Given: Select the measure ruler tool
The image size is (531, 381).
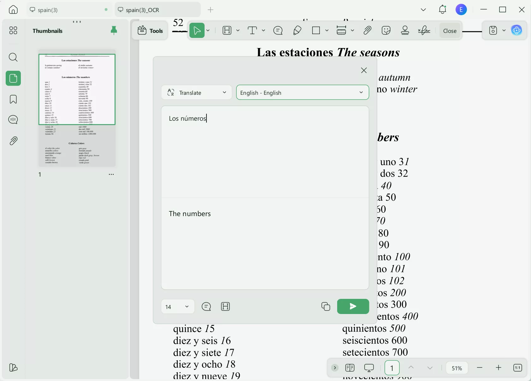Looking at the screenshot, I should (x=341, y=30).
